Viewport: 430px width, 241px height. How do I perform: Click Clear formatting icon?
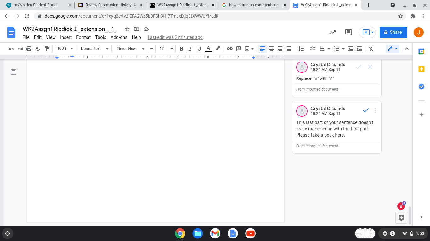371,49
